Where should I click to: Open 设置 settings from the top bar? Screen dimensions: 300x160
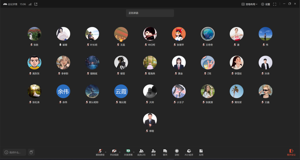pos(266,4)
